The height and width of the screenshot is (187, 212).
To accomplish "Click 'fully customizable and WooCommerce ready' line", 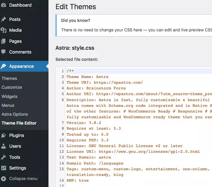I will [139, 117].
